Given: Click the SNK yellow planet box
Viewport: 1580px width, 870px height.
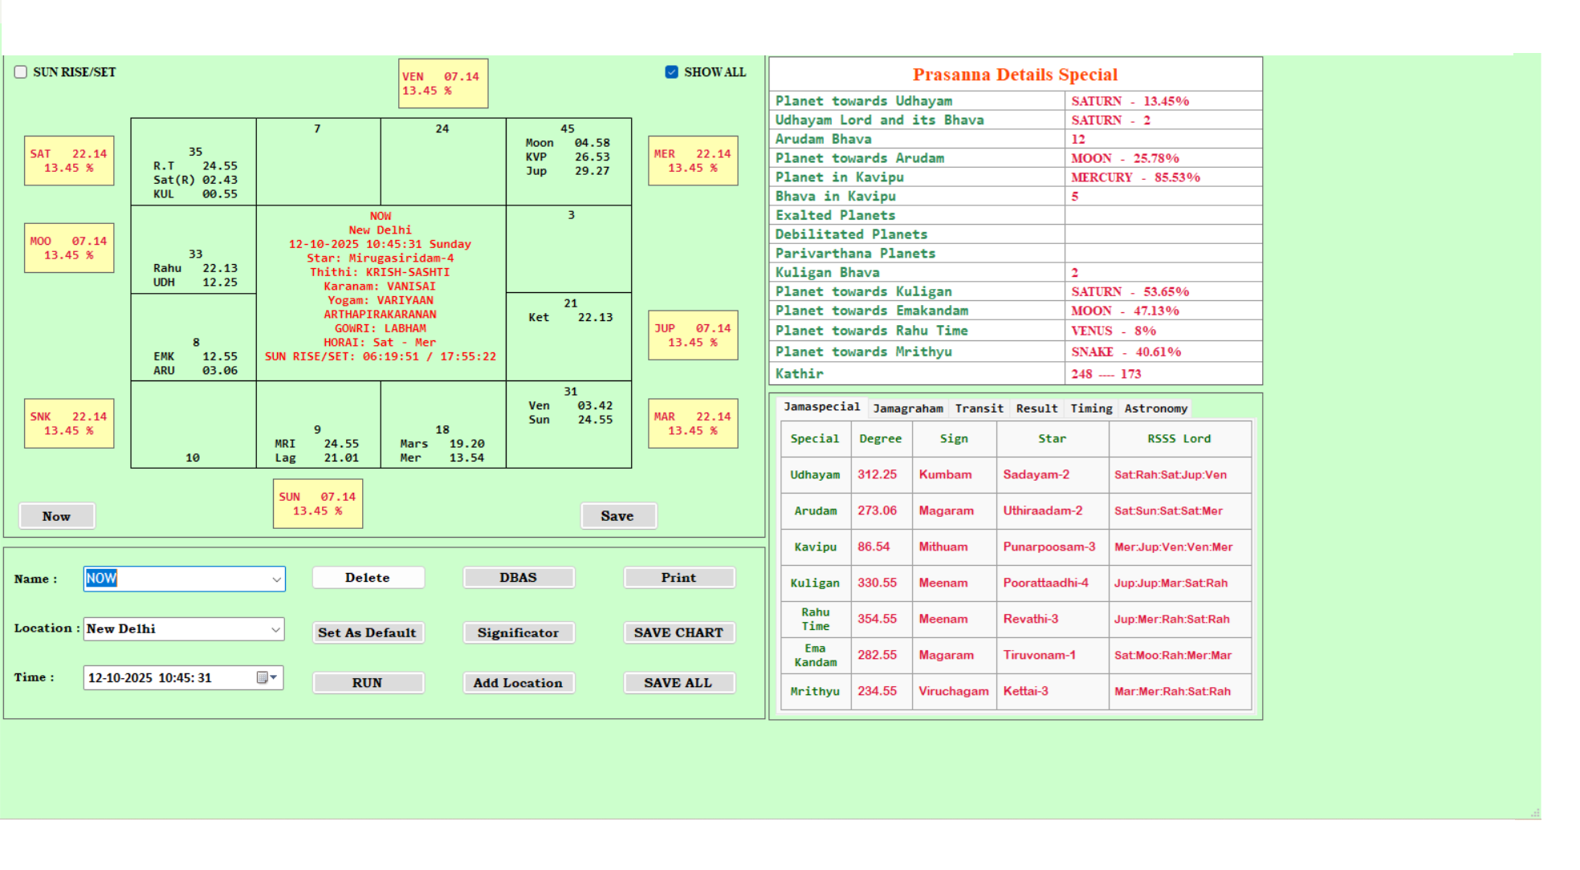Looking at the screenshot, I should click(69, 424).
